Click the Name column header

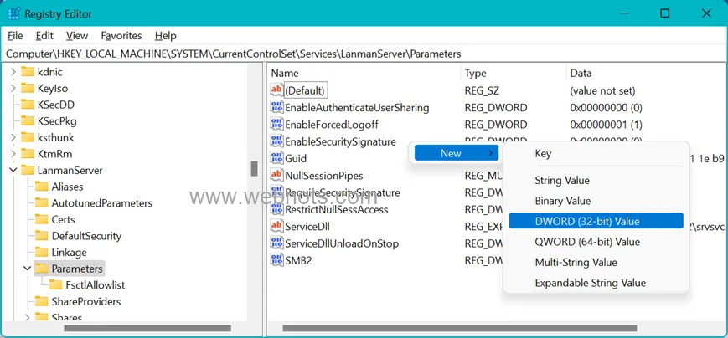coord(364,74)
